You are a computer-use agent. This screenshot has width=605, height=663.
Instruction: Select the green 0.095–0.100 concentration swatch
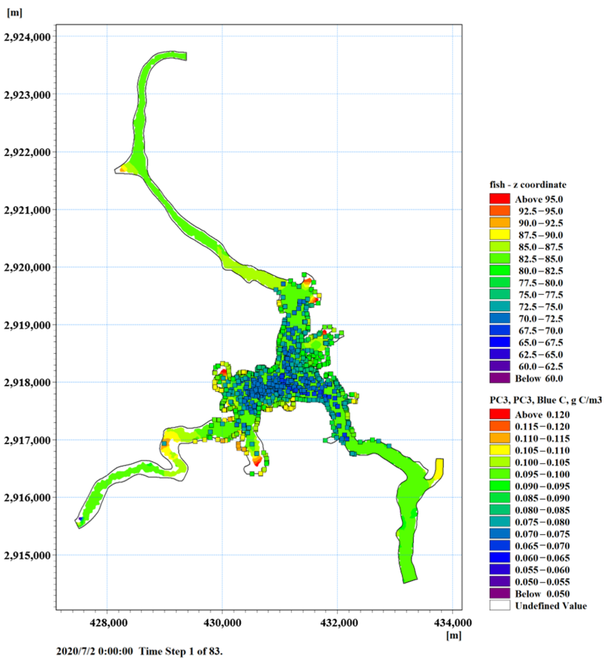[x=499, y=474]
